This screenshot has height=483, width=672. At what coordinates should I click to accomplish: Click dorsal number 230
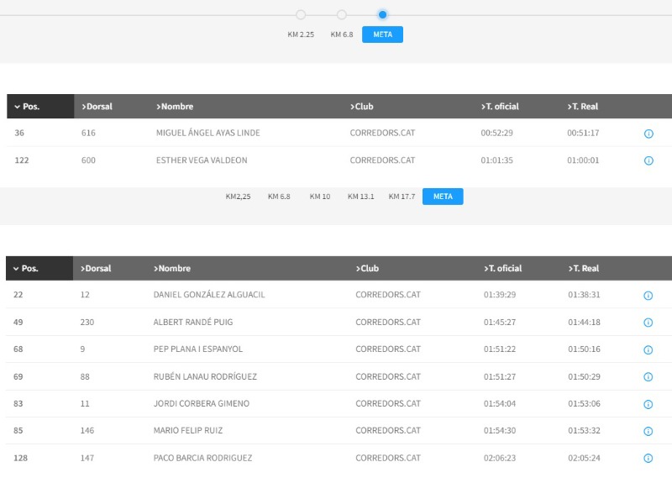[87, 323]
